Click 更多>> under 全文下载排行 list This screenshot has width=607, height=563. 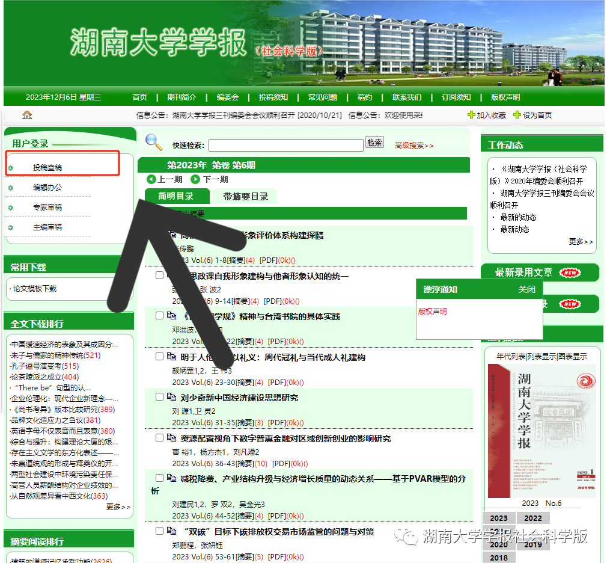coord(118,507)
